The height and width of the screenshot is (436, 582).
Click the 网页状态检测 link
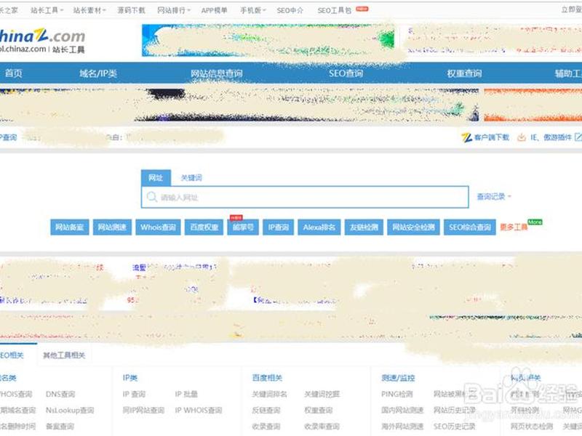[x=532, y=427]
